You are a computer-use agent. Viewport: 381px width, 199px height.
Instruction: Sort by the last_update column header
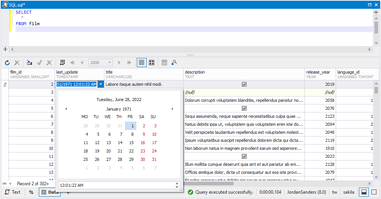tap(79, 74)
